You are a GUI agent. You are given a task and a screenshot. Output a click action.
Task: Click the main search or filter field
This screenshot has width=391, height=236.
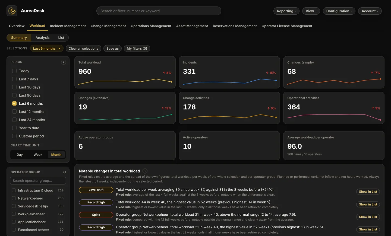coord(159,11)
